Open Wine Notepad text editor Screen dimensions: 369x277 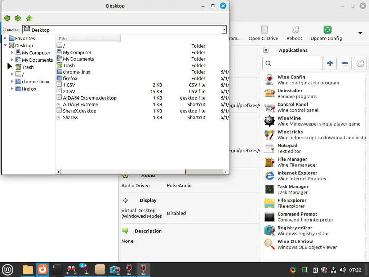pos(314,148)
